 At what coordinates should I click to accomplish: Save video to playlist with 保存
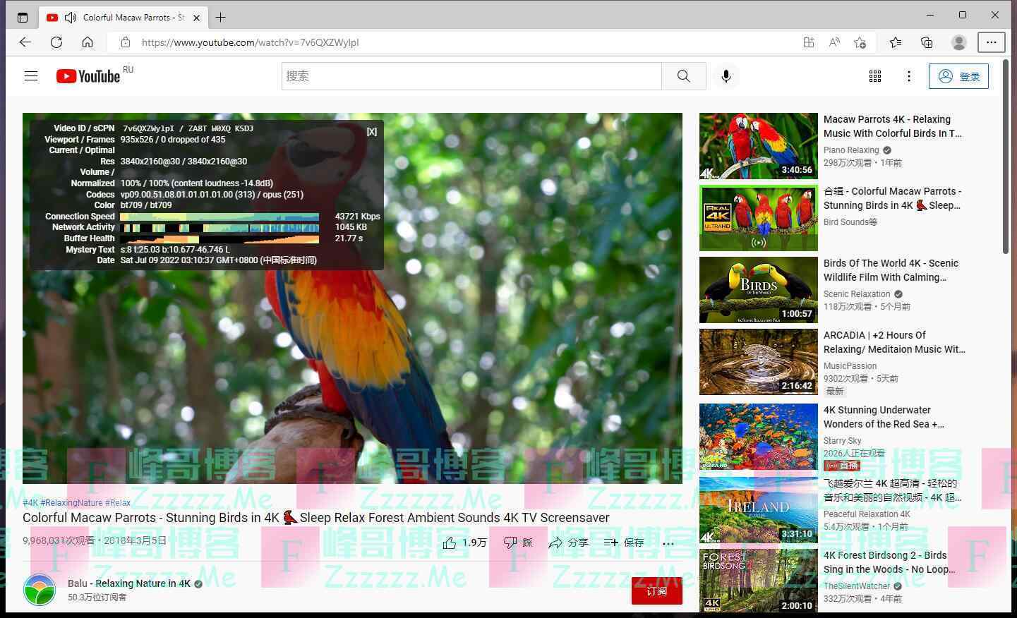[624, 543]
